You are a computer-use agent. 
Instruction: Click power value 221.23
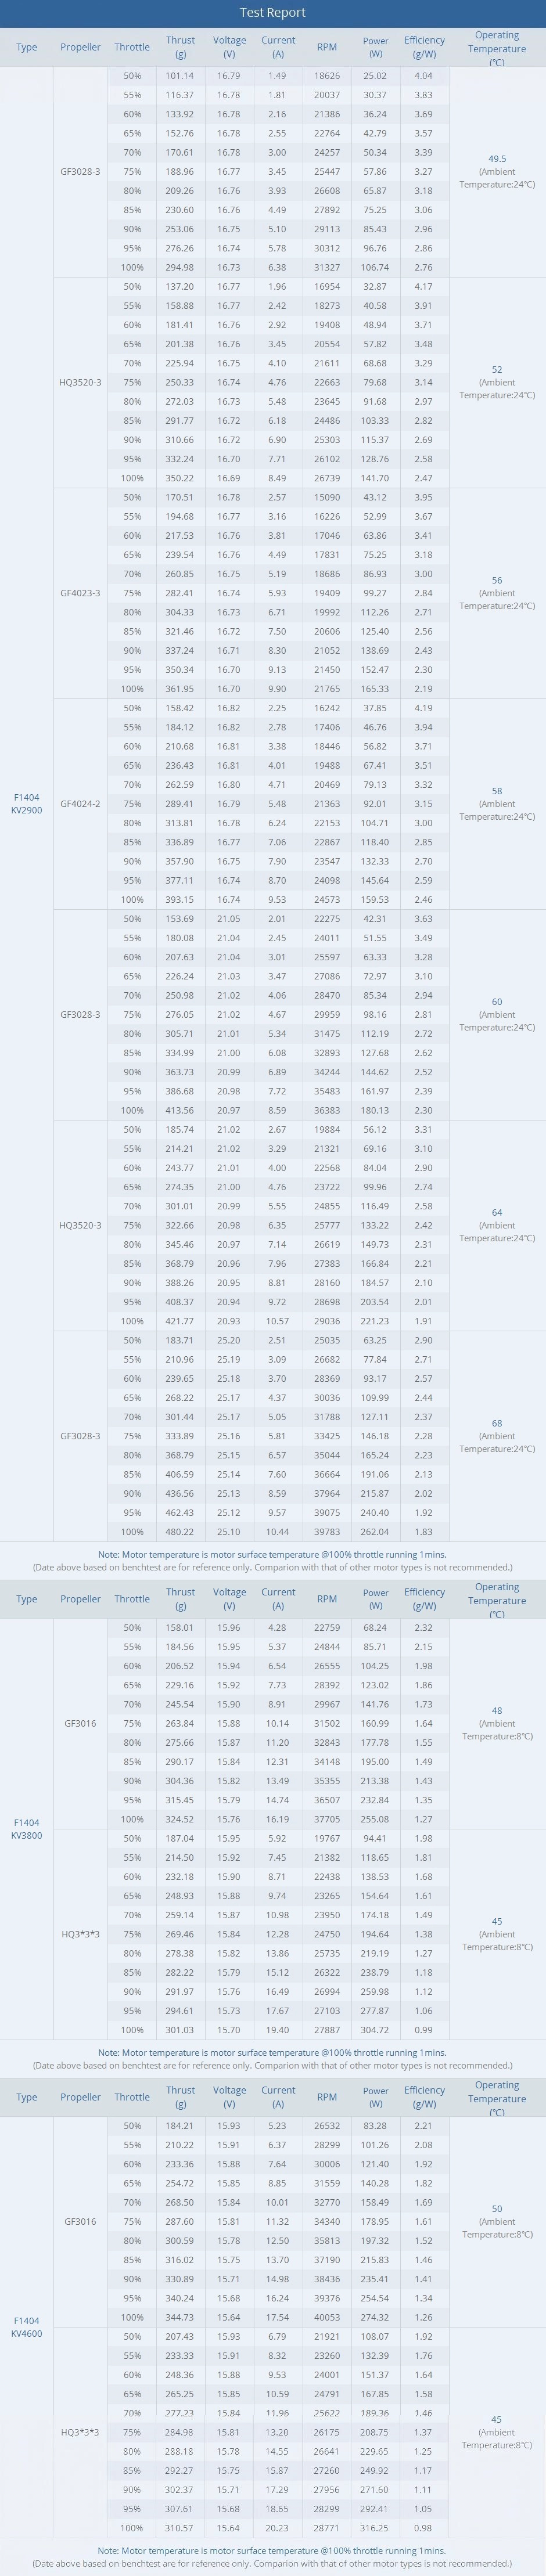coord(375,1321)
